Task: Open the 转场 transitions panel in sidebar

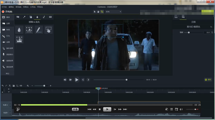Action: tap(7, 29)
